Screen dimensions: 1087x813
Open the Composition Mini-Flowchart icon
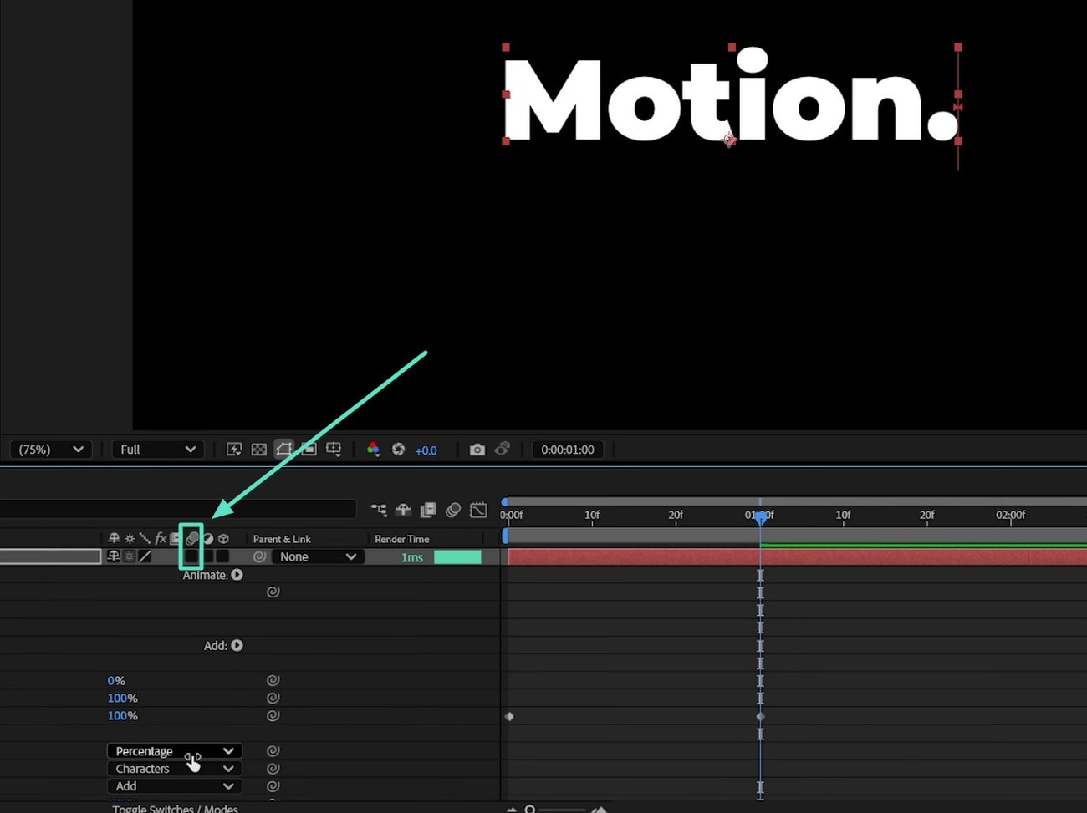click(379, 510)
